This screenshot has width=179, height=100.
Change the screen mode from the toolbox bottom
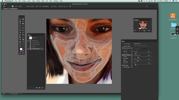tap(23, 53)
